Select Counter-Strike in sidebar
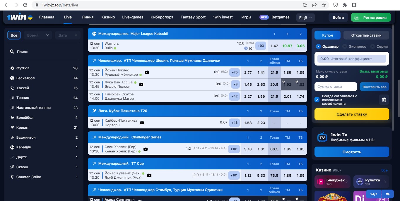 [x=44, y=177]
